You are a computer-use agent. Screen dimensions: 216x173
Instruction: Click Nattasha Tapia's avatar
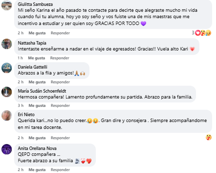tap(6, 44)
